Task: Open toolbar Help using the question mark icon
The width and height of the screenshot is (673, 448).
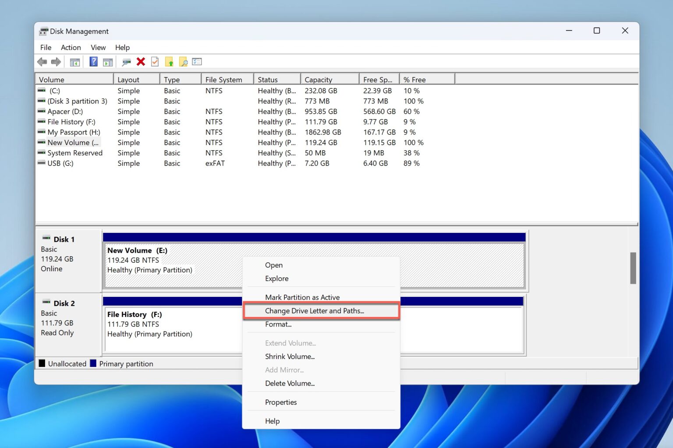Action: (93, 61)
